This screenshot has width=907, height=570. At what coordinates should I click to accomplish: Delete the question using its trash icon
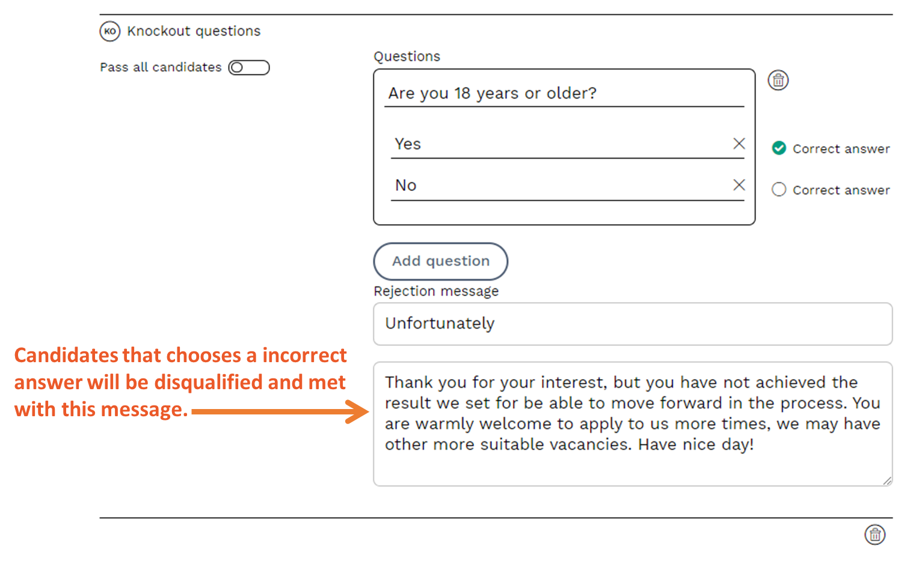tap(778, 80)
